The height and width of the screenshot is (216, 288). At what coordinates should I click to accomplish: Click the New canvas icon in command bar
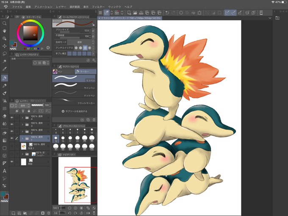click(x=129, y=13)
